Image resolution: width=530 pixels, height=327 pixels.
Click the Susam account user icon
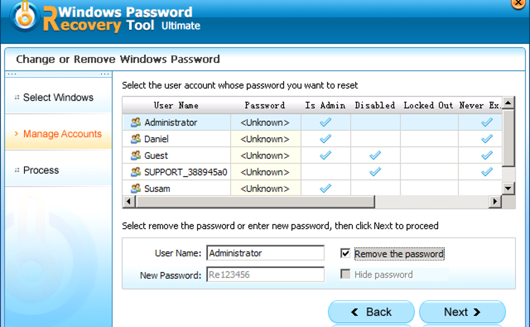136,188
